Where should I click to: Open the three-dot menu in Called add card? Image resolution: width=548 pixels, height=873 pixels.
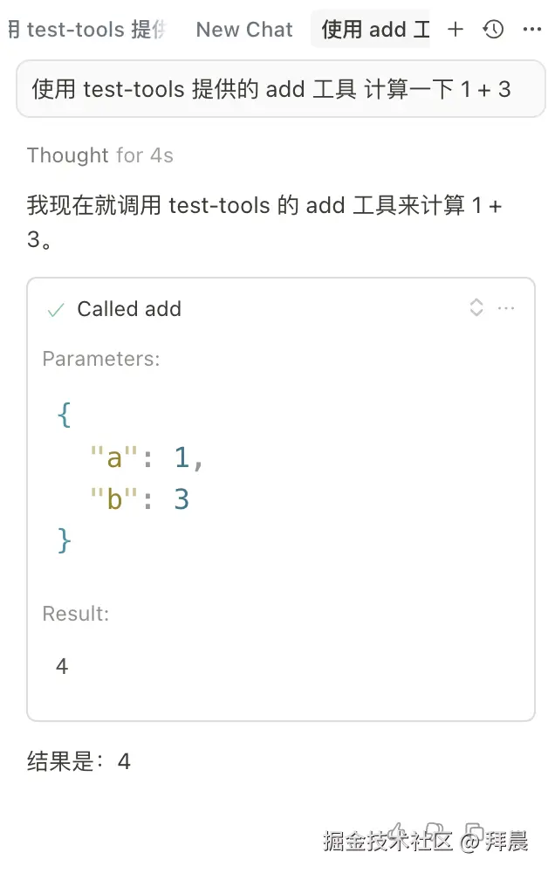tap(506, 308)
